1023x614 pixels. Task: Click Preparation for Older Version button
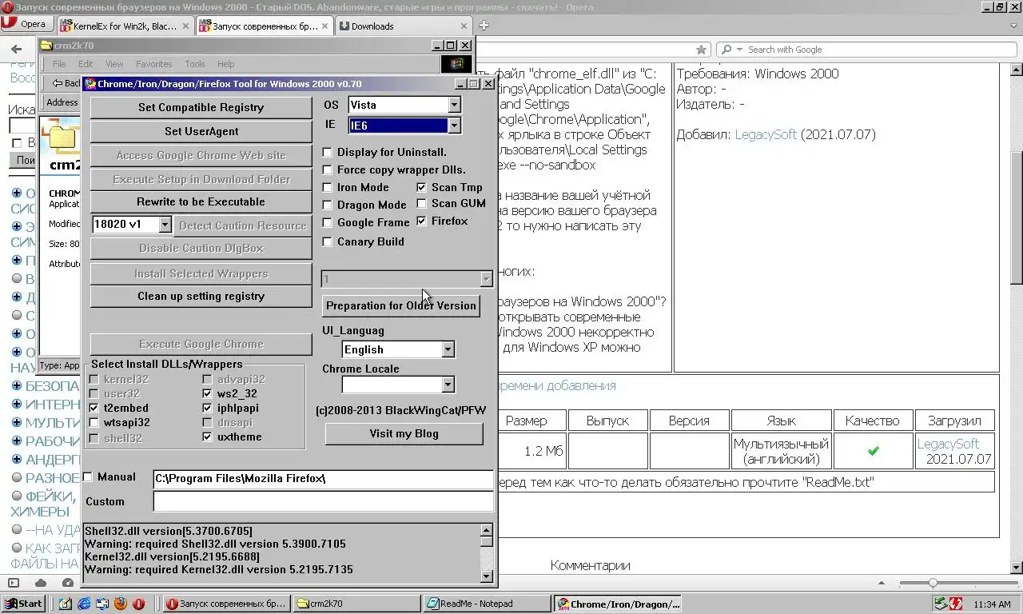coord(401,305)
